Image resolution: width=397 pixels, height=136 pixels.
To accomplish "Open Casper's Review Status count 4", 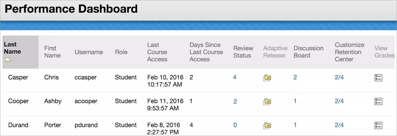I will (235, 77).
